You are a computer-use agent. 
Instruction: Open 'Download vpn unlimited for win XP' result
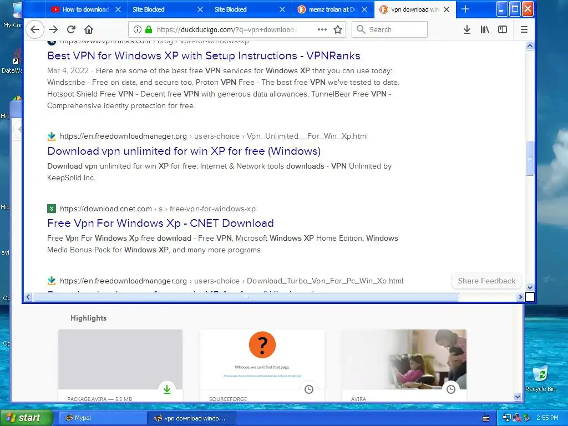[184, 151]
